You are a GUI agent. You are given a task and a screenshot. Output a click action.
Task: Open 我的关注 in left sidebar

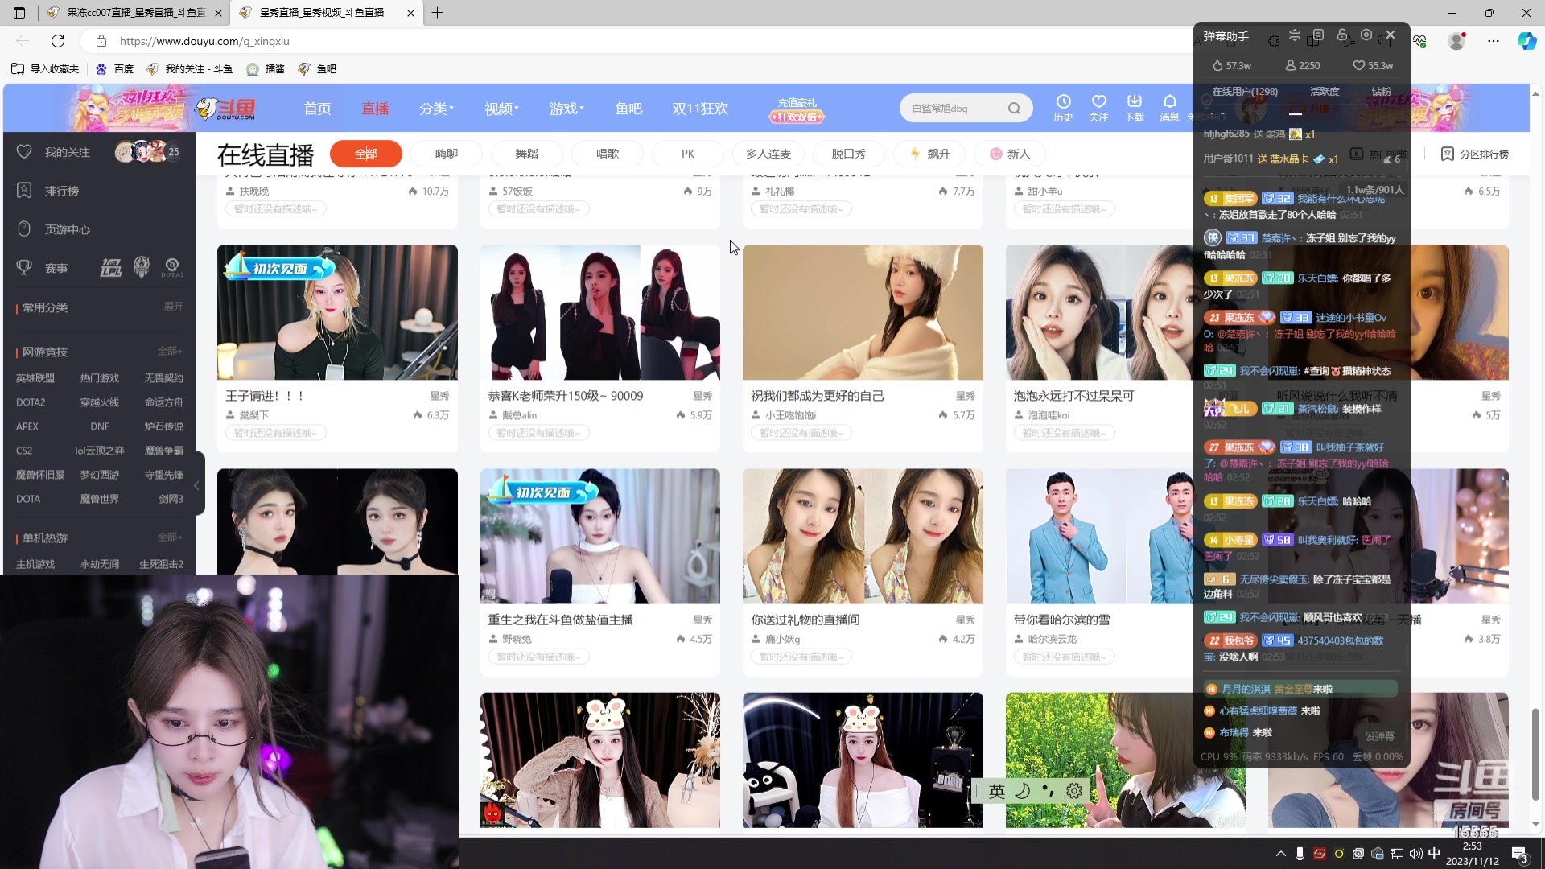click(68, 152)
